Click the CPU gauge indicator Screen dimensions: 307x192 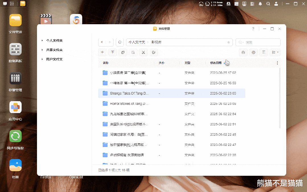point(201,4)
